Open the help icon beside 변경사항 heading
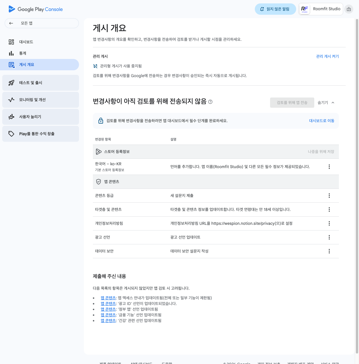This screenshot has width=359, height=364. coord(210,102)
